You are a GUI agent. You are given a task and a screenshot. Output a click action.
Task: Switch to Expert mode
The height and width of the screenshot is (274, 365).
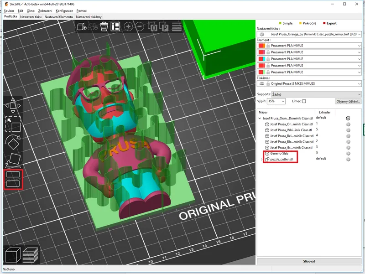click(x=331, y=23)
